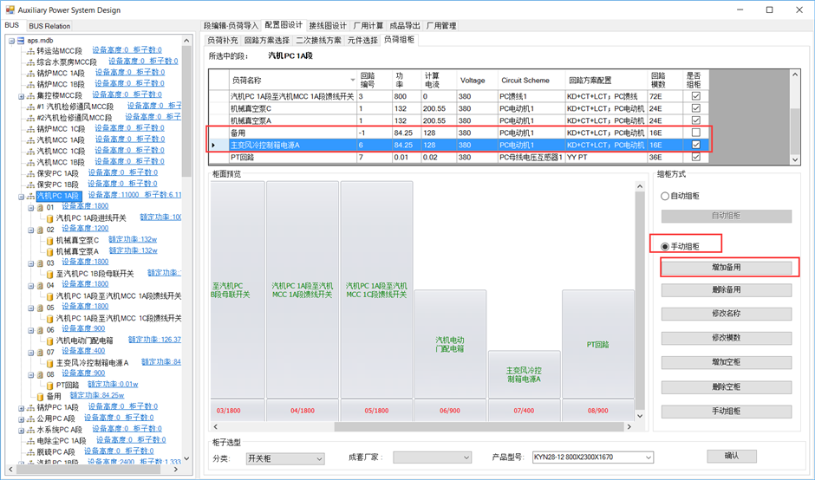Viewport: 815px width, 480px height.
Task: Click the 备用 spare icon in tree
Action: click(x=40, y=396)
